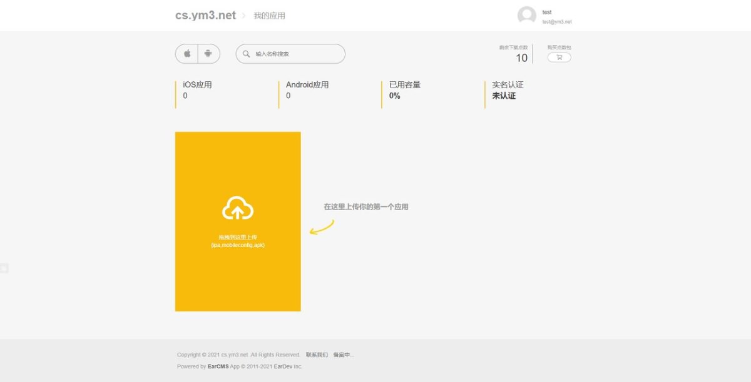Filter apps by the Android robot icon
The height and width of the screenshot is (382, 751).
[208, 54]
